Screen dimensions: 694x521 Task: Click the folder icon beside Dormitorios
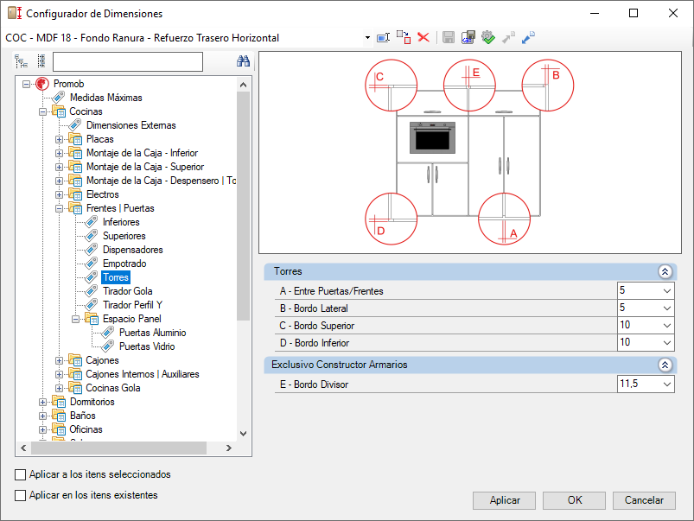click(59, 402)
